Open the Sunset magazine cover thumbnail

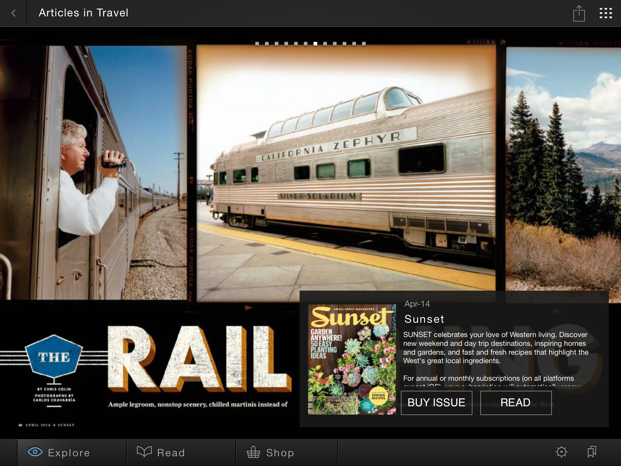coord(352,360)
